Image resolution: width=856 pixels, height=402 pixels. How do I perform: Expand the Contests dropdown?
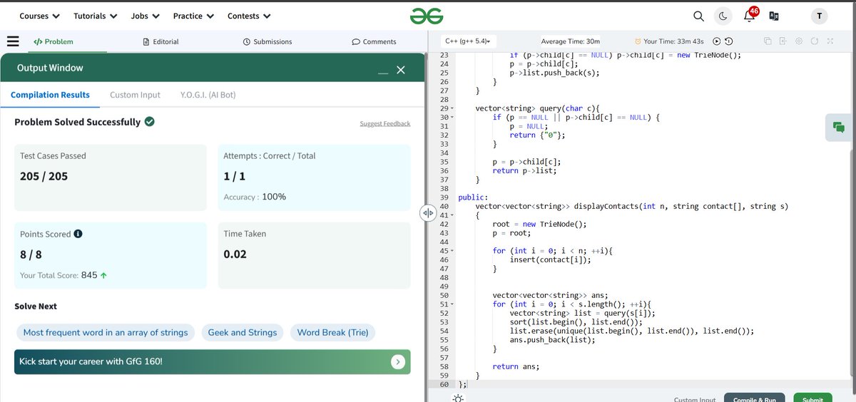click(249, 16)
